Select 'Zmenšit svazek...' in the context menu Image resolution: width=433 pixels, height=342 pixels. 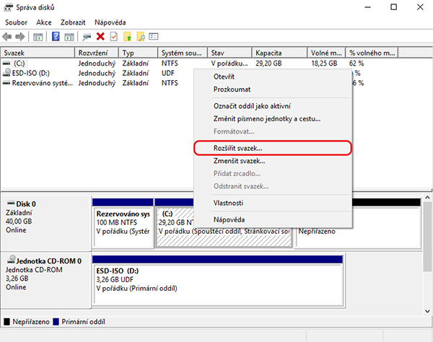238,160
